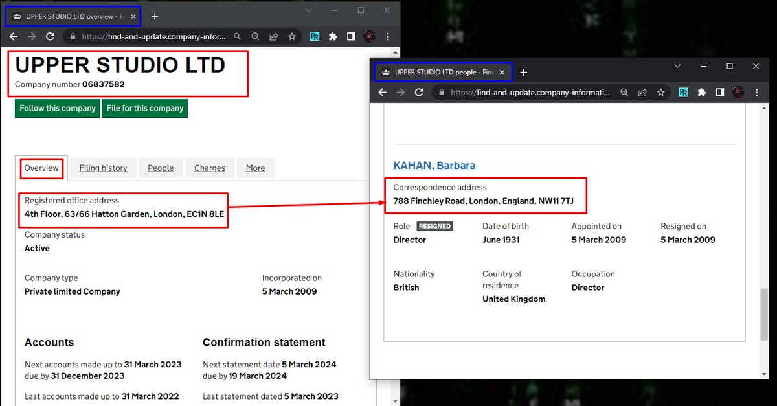This screenshot has width=777, height=406.
Task: Click the RESIGNED role badge
Action: click(434, 226)
